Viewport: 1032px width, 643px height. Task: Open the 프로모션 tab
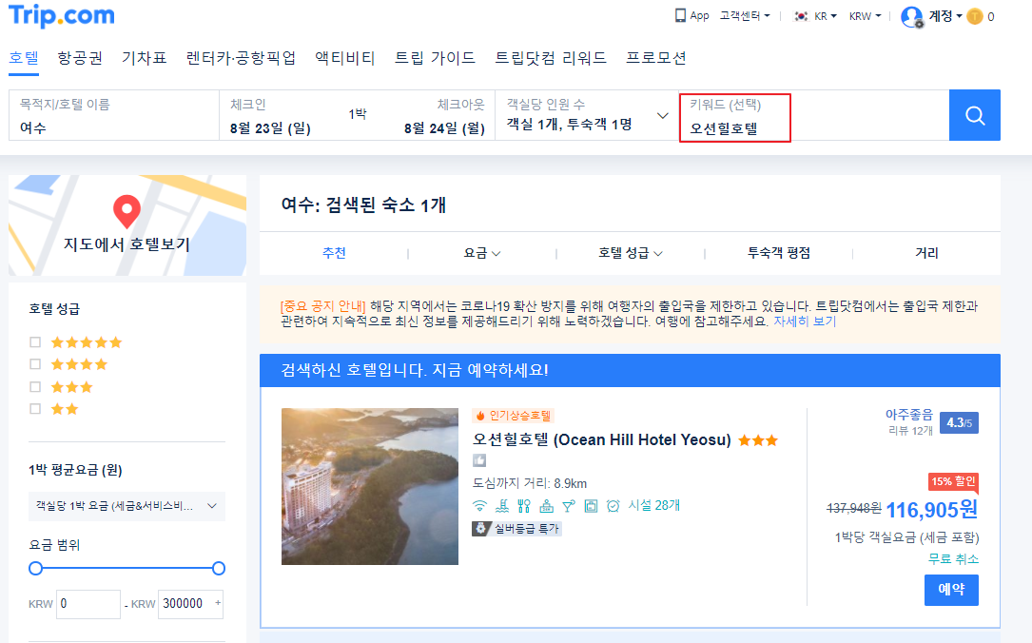click(655, 58)
